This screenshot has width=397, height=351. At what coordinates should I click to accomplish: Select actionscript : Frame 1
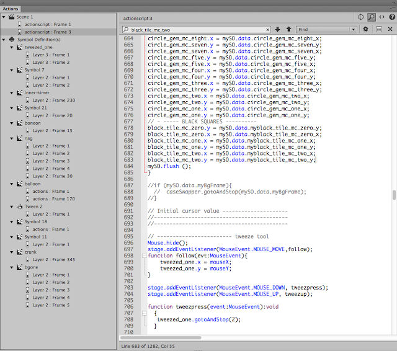coord(48,24)
